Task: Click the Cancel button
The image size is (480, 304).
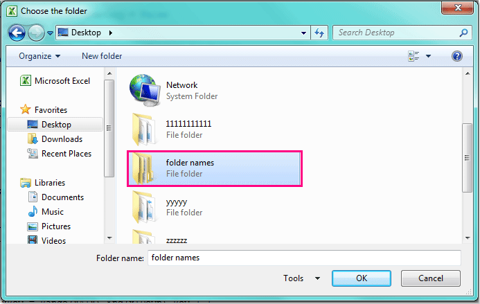Action: click(x=430, y=278)
